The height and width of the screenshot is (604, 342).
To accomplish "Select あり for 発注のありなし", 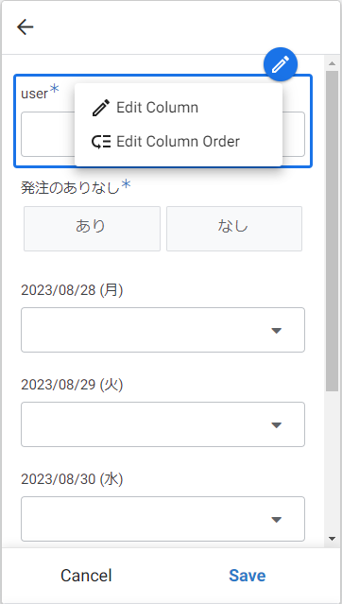I will 92,229.
